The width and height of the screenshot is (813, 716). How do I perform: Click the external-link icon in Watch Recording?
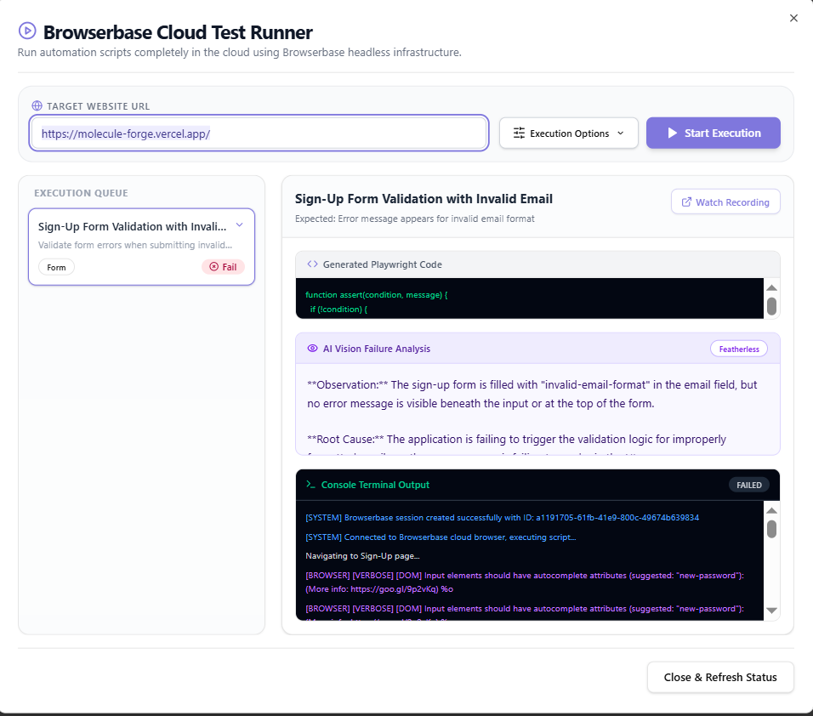click(x=686, y=202)
